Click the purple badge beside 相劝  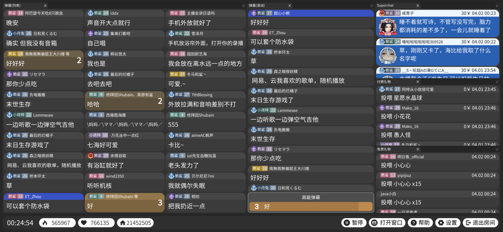pyautogui.click(x=171, y=196)
